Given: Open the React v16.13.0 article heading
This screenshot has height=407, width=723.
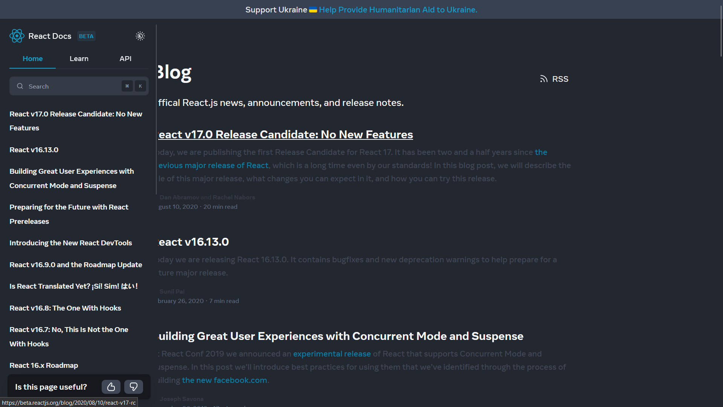Looking at the screenshot, I should (x=193, y=242).
